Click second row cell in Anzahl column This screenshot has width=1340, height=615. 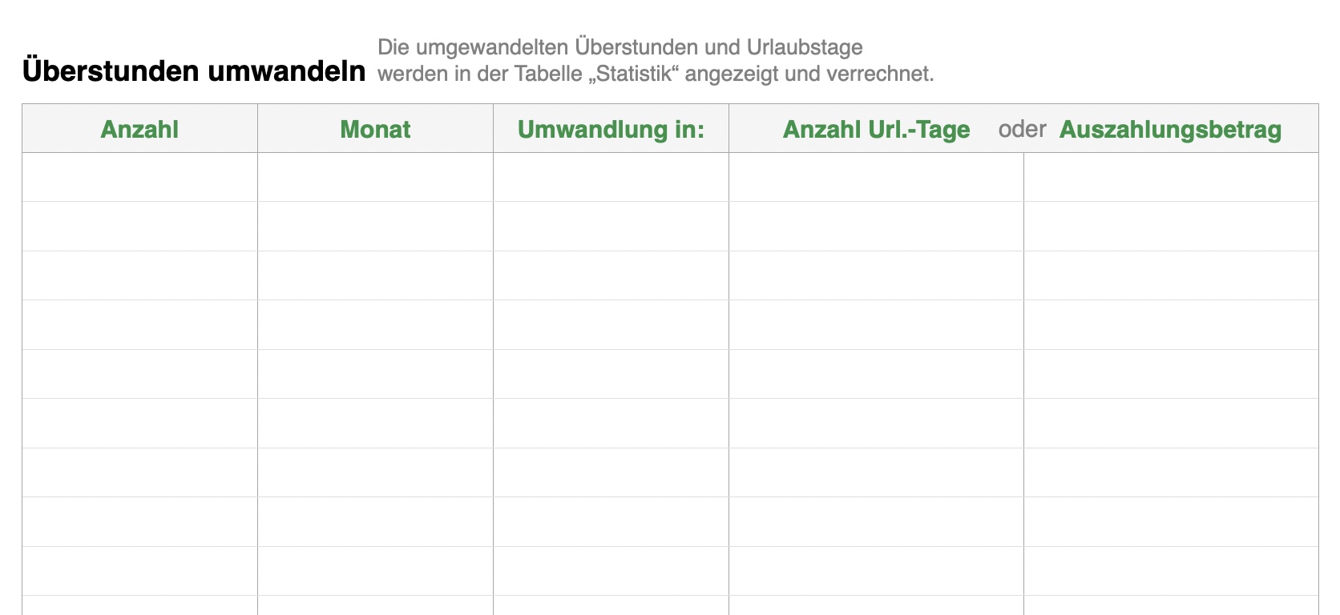[x=139, y=227]
